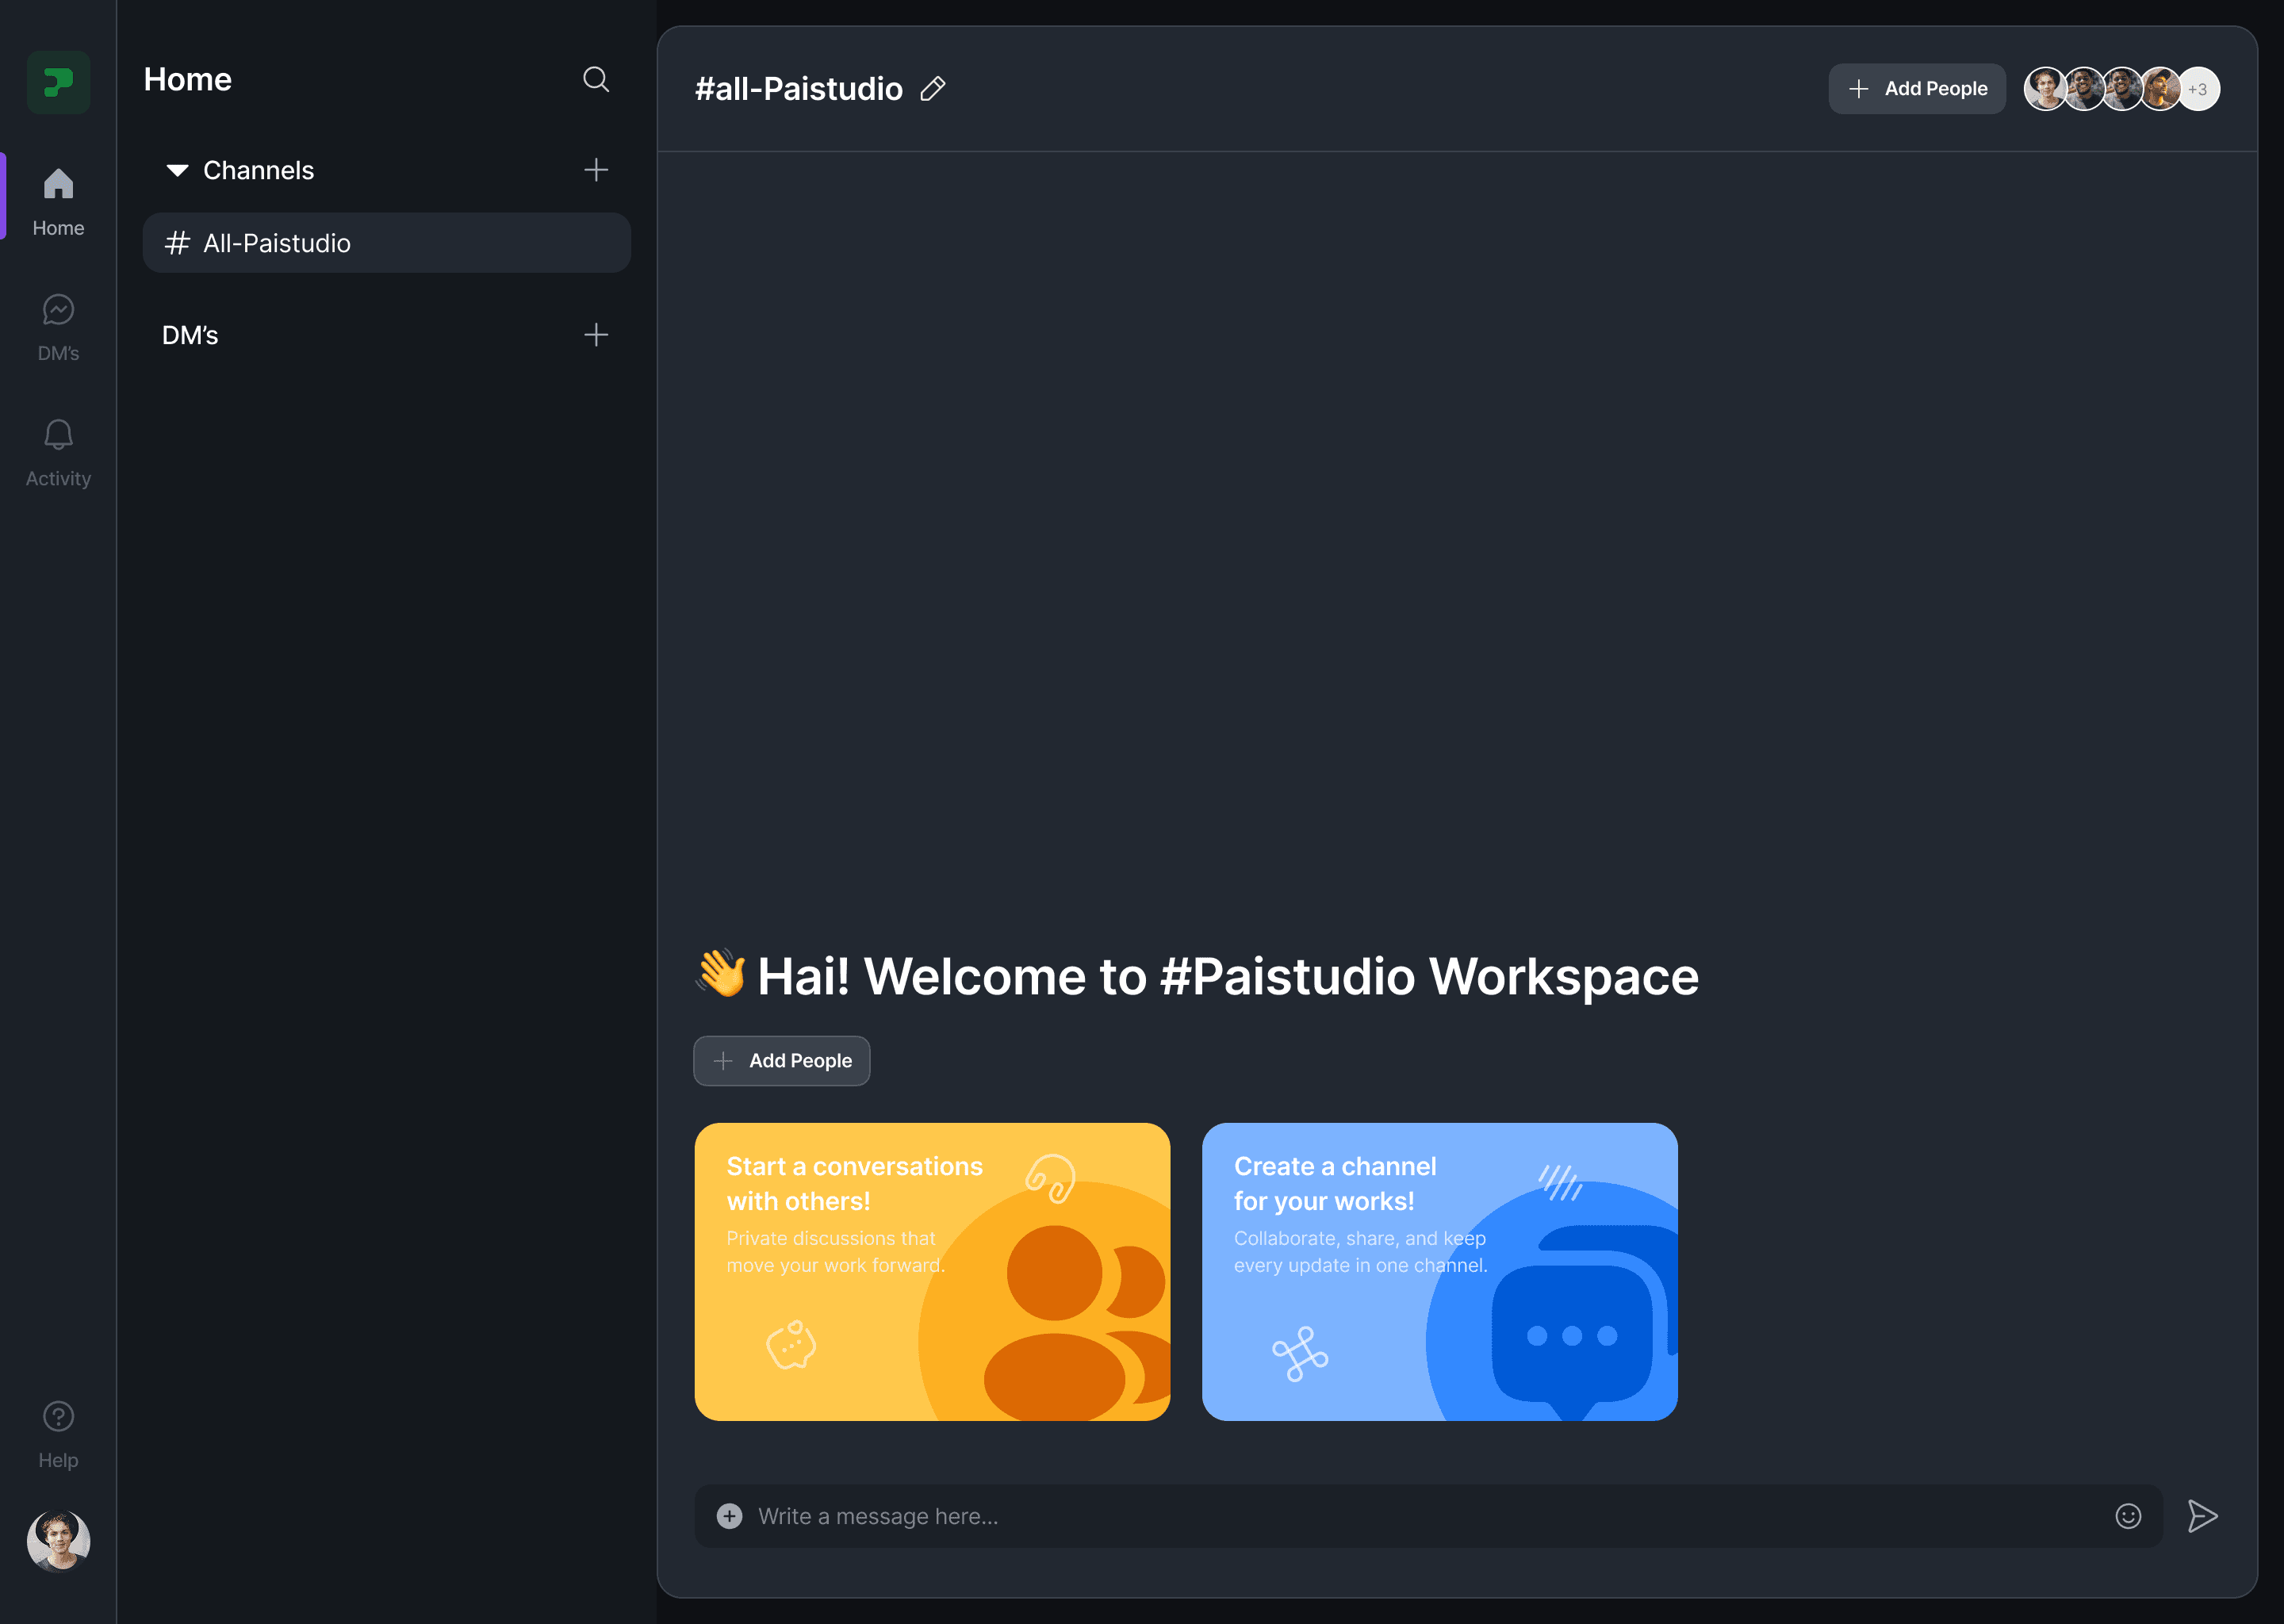
Task: Open the Start a conversations card
Action: pyautogui.click(x=932, y=1271)
